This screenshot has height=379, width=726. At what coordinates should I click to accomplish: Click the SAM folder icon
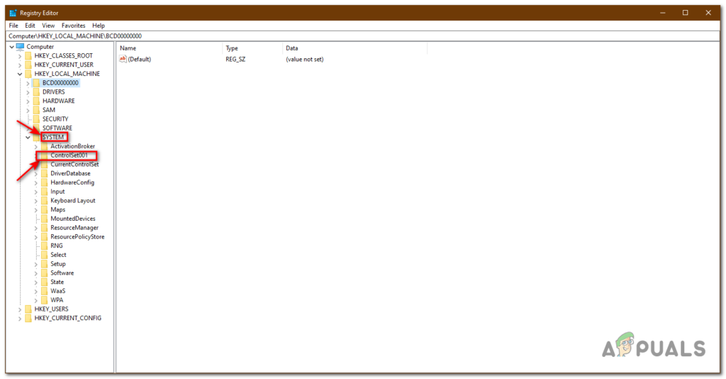36,110
